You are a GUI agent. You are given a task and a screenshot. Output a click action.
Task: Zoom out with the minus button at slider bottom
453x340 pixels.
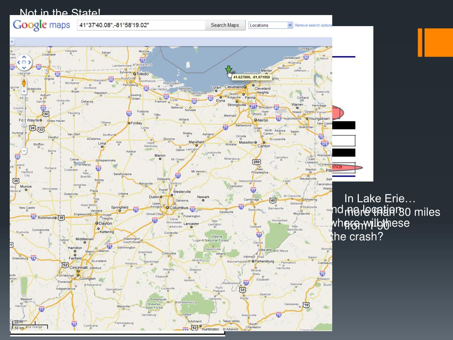(24, 151)
